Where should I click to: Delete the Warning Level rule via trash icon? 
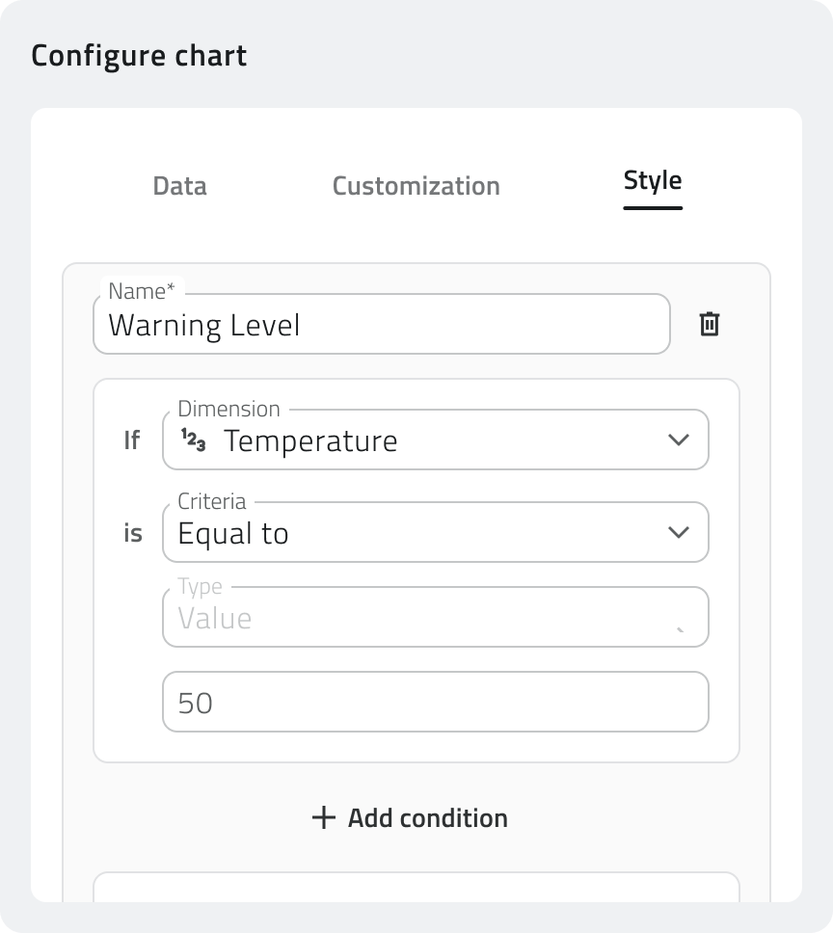[x=710, y=324]
